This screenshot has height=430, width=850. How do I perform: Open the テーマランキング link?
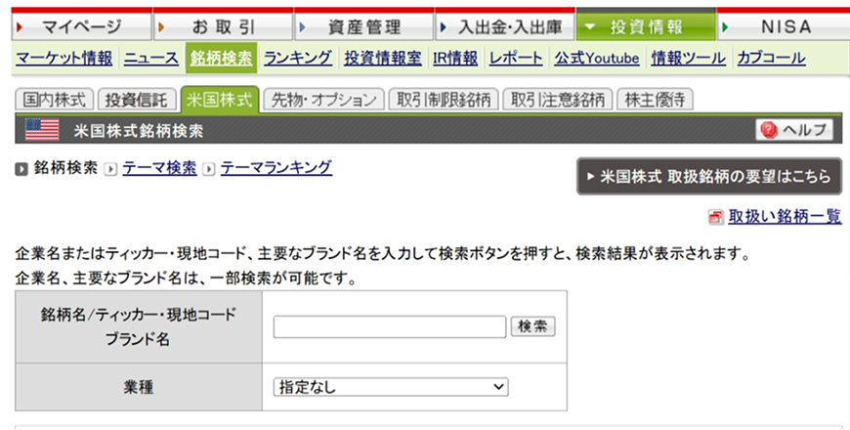[276, 168]
